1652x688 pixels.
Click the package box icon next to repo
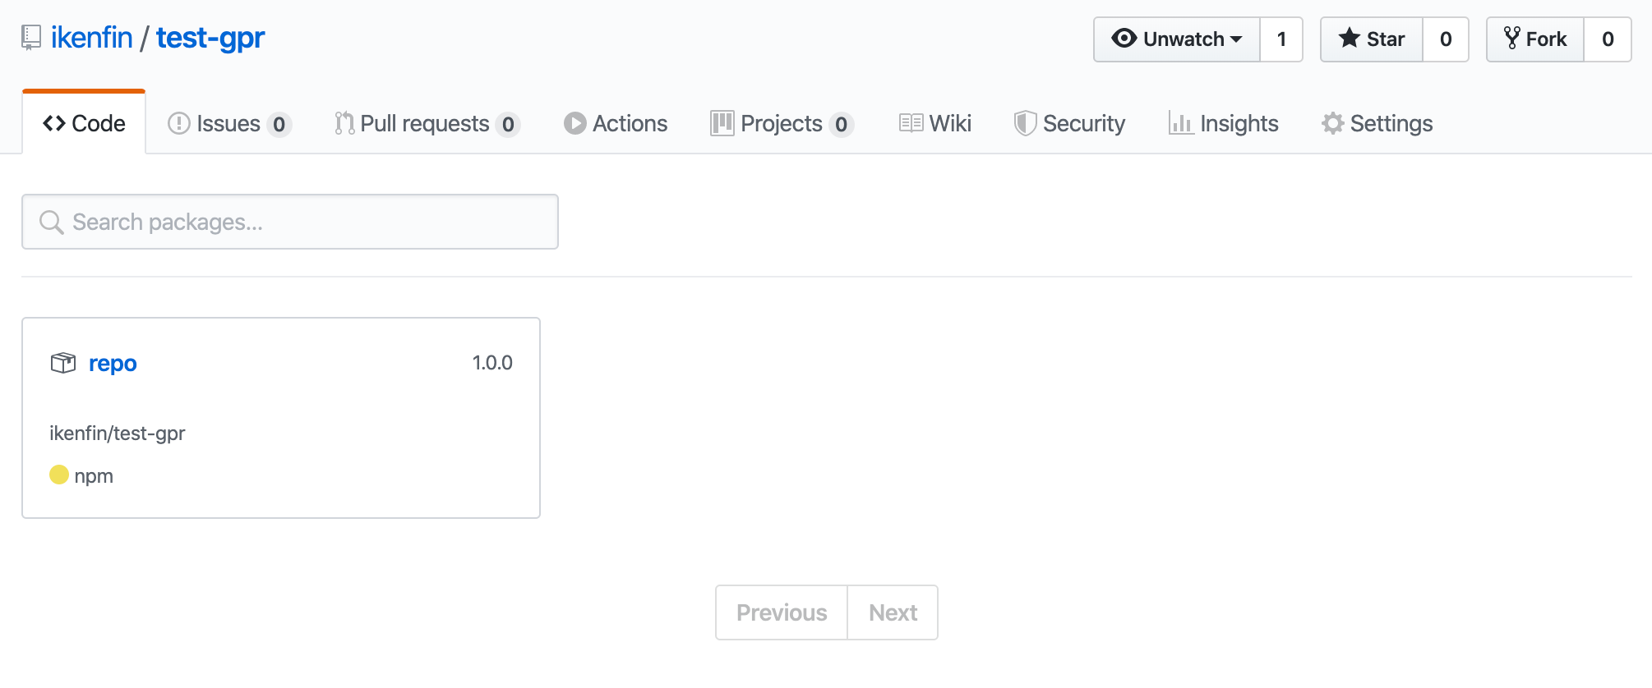pos(63,363)
